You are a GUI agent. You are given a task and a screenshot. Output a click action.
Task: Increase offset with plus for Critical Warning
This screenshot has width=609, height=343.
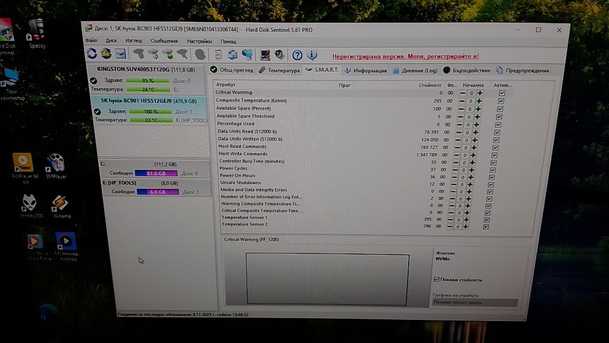click(480, 93)
